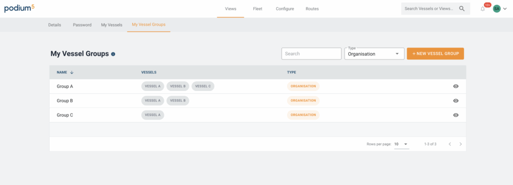The height and width of the screenshot is (185, 513).
Task: Click Vessel C chip in Group A
Action: (x=203, y=86)
